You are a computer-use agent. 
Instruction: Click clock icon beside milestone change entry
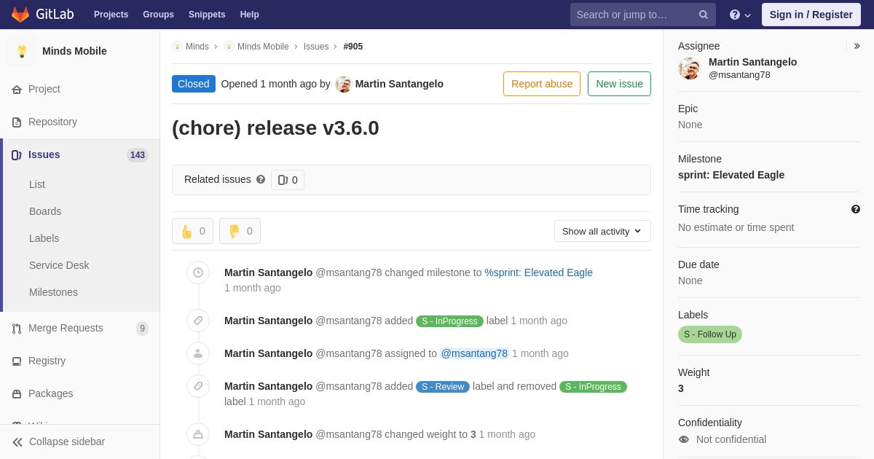[198, 272]
